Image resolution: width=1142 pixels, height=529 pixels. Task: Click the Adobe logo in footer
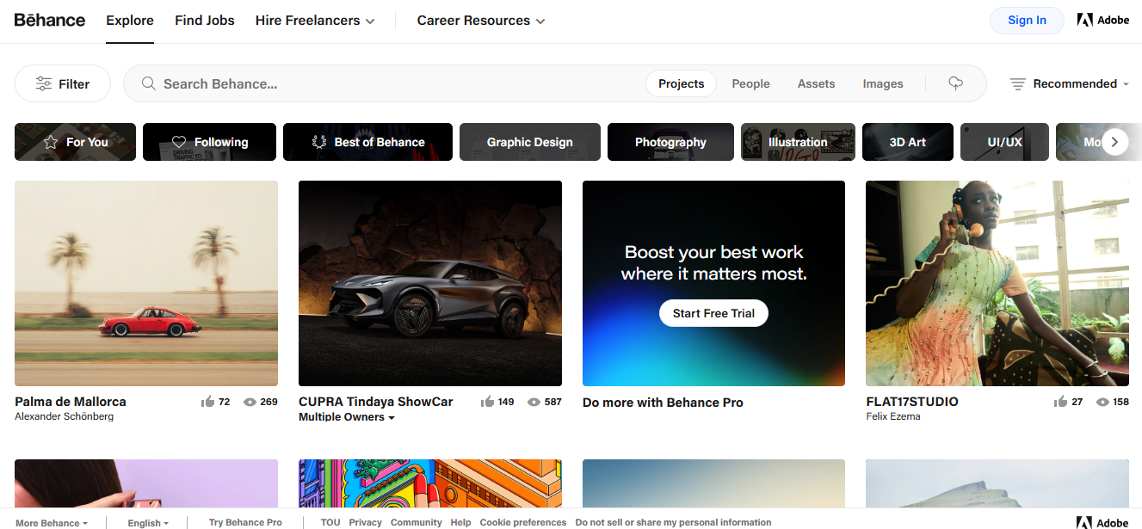tap(1102, 522)
